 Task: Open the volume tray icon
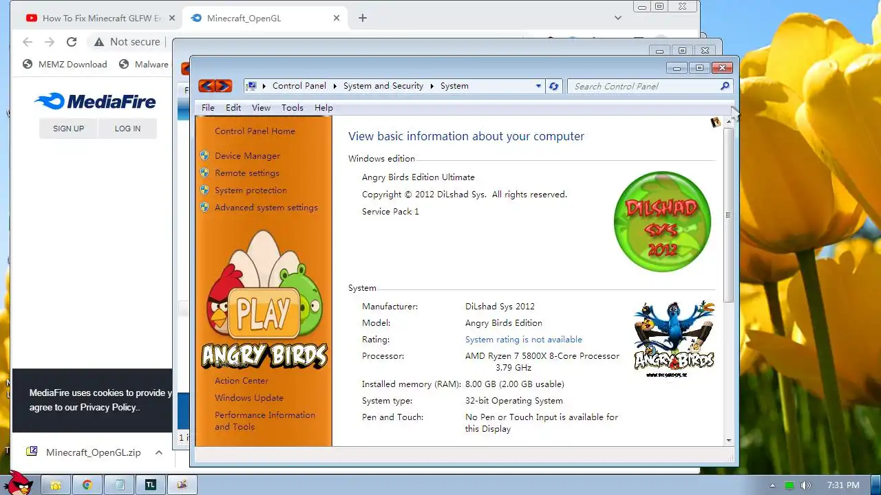[x=805, y=485]
